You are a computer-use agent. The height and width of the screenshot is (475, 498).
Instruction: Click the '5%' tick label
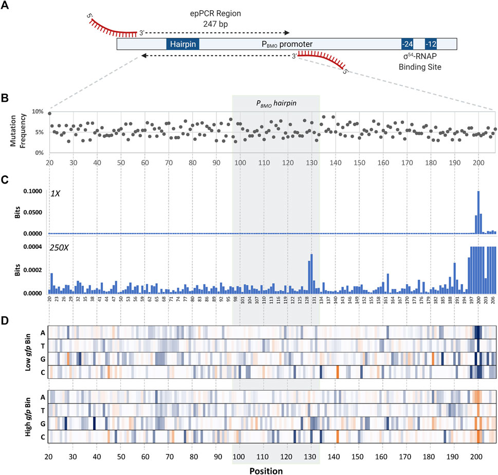tap(40, 132)
